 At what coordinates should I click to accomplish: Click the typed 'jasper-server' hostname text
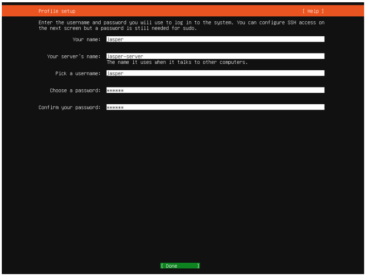[x=125, y=57]
